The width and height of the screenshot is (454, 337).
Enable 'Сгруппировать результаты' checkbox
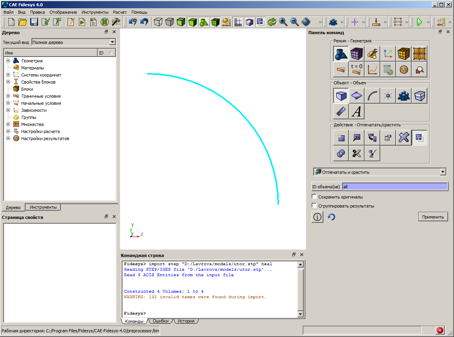point(314,206)
